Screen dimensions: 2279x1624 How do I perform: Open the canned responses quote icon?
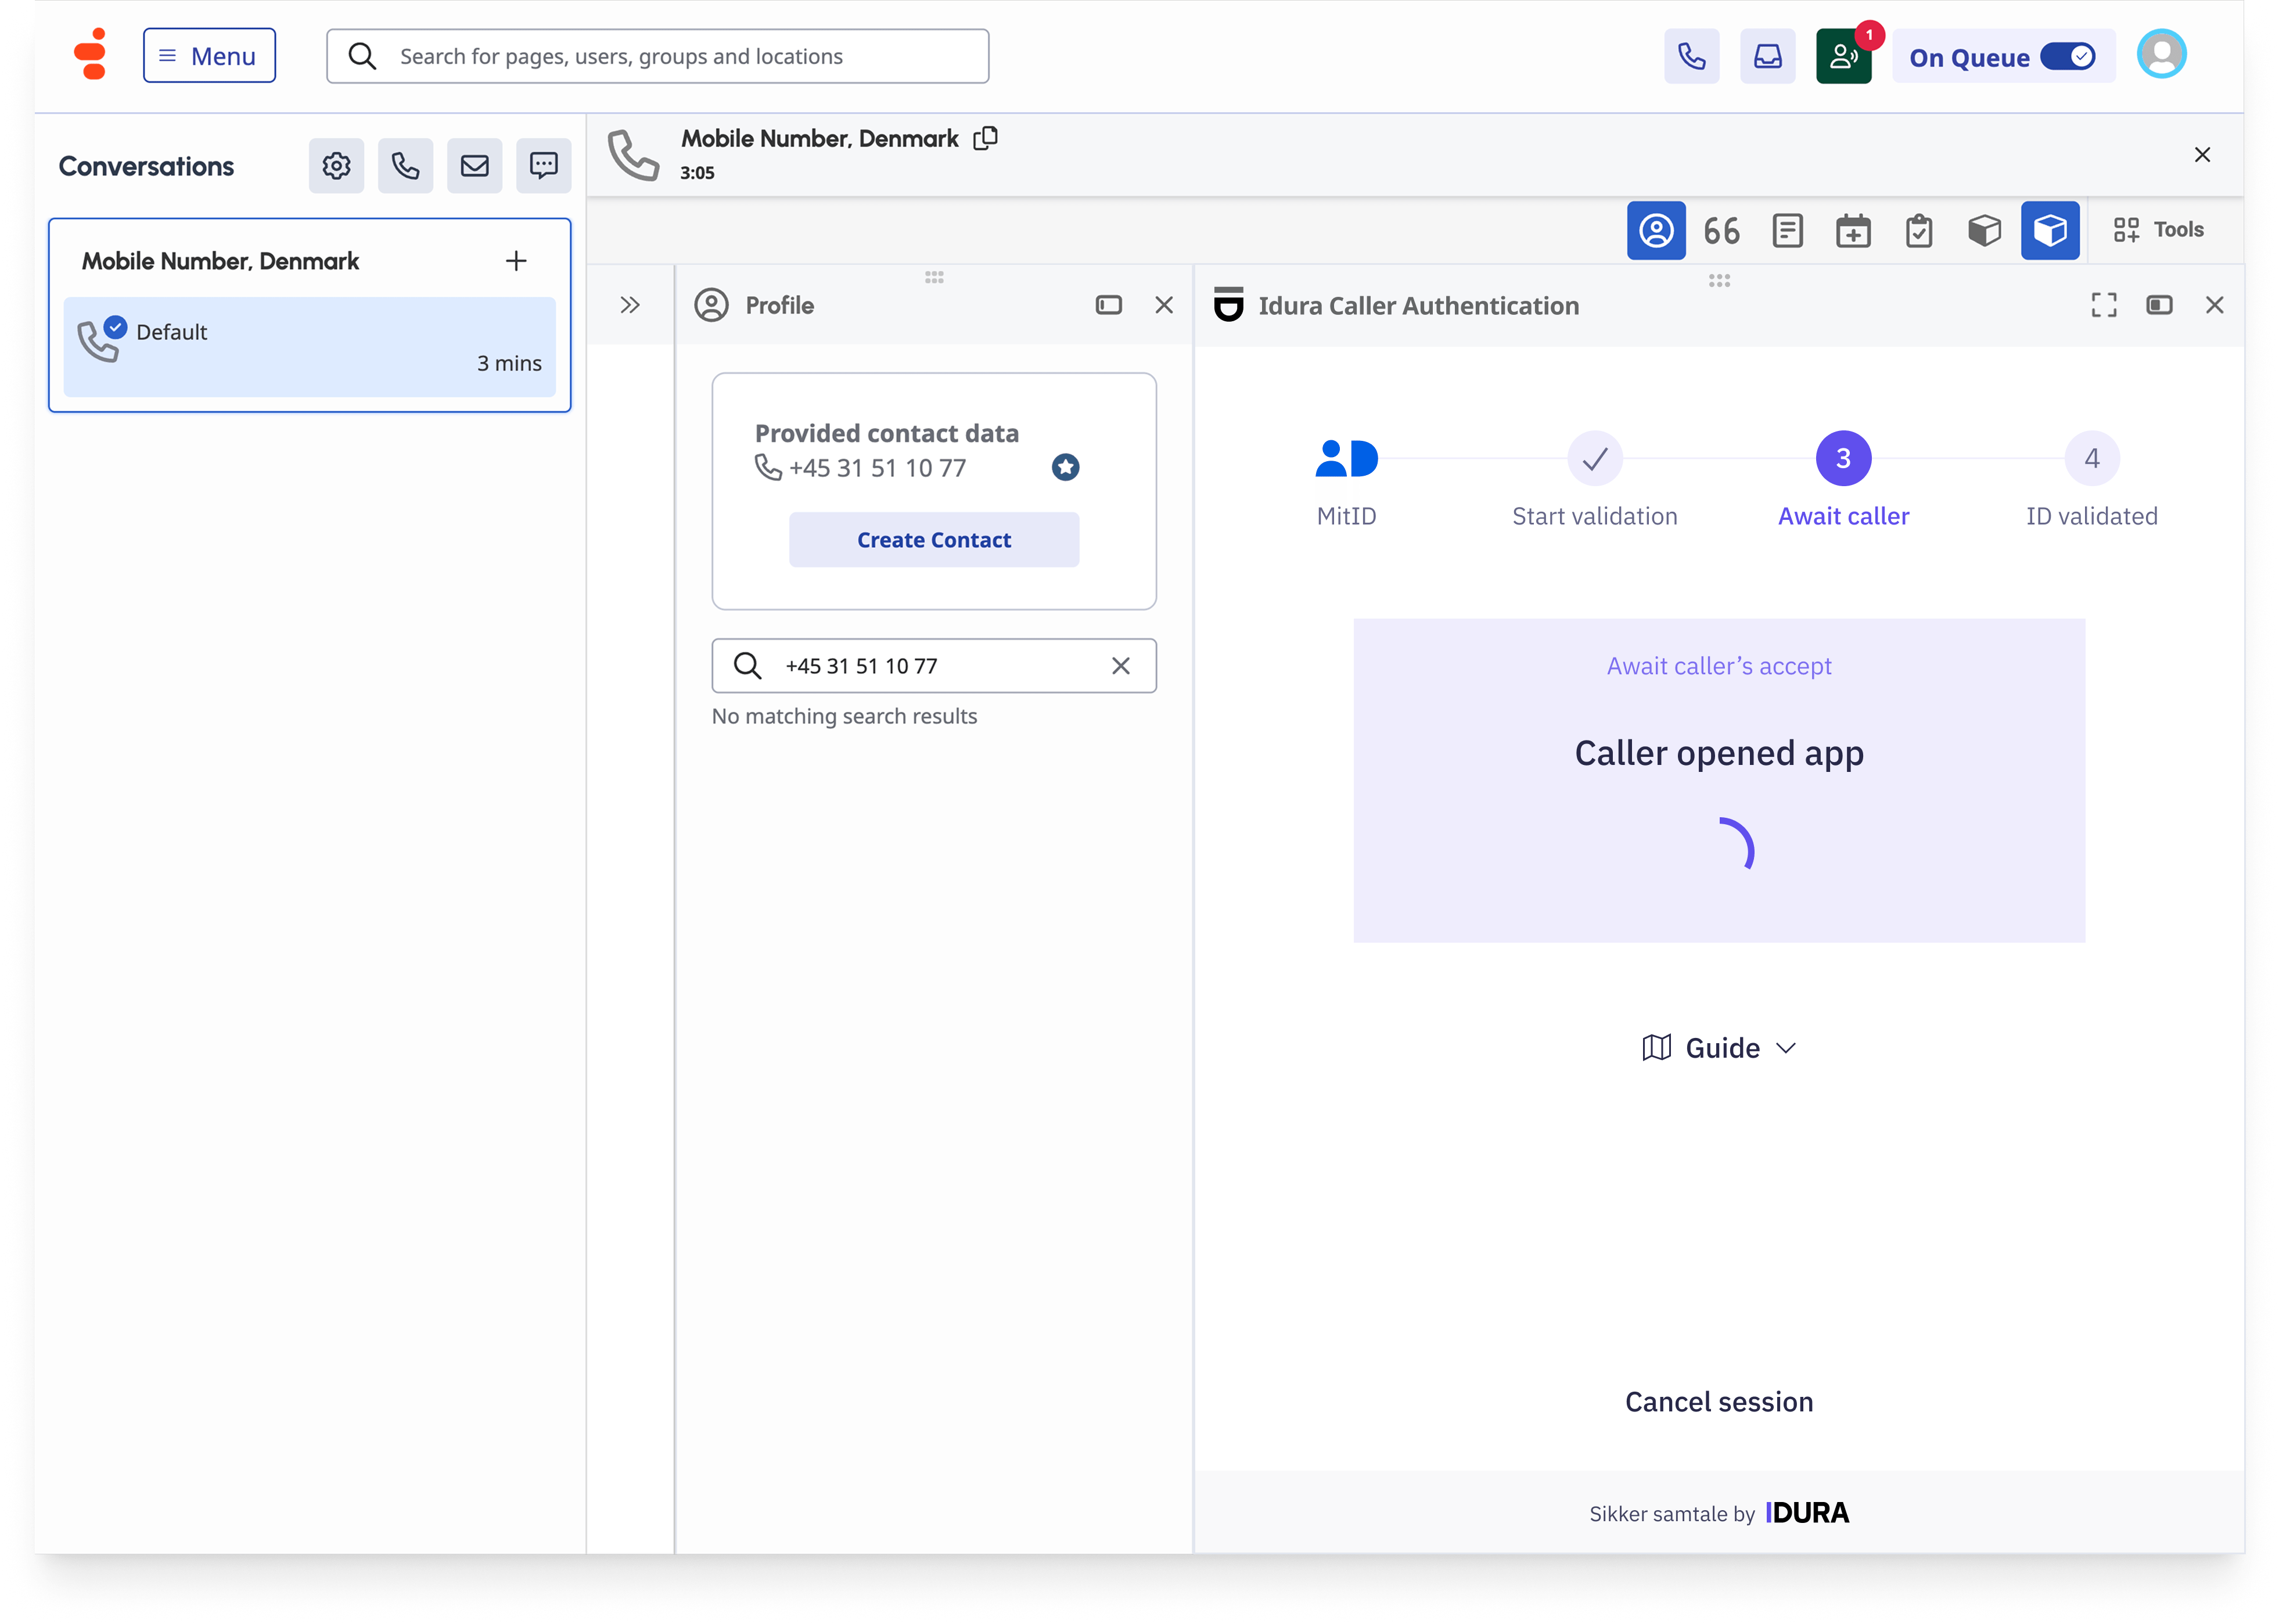tap(1721, 231)
